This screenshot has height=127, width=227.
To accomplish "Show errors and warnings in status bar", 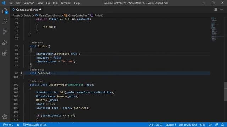I will coord(8,125).
